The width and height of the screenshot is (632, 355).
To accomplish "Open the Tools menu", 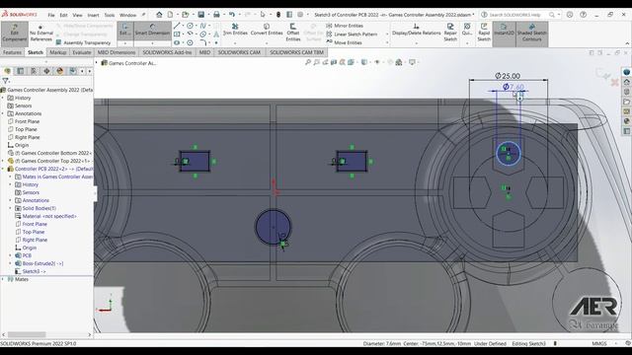I will pyautogui.click(x=110, y=15).
